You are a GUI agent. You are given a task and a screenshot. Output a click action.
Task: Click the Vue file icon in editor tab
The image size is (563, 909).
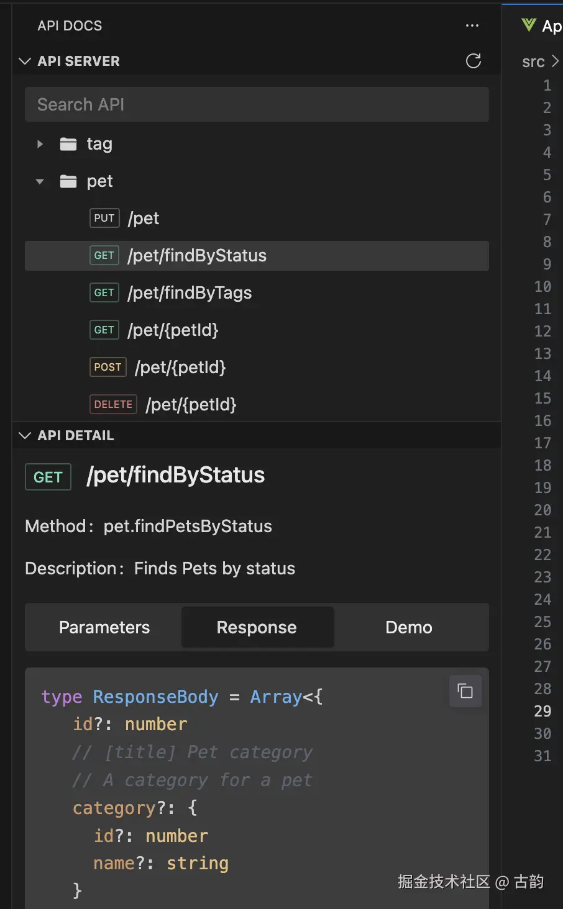(x=529, y=25)
